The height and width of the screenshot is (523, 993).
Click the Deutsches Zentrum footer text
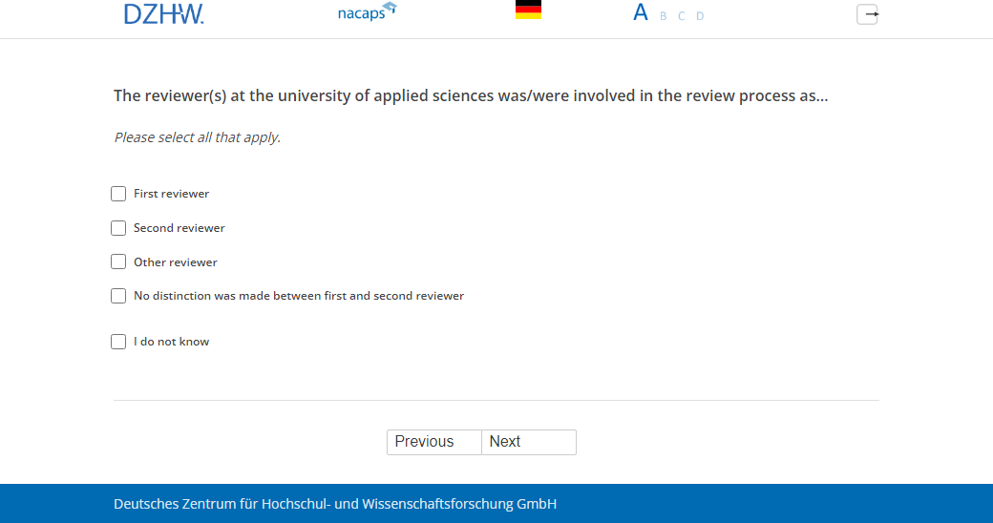click(335, 504)
